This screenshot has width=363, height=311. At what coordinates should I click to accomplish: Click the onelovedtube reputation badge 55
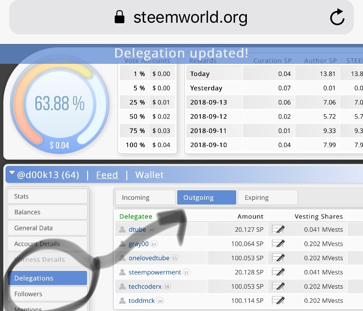point(175,258)
